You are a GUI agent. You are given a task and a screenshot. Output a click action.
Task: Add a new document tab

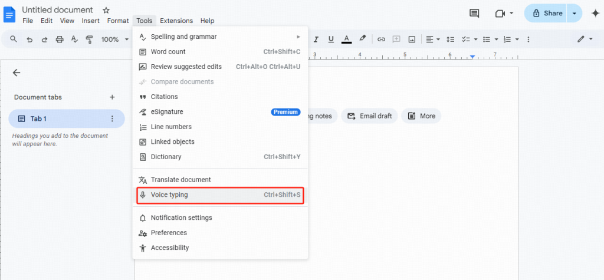(112, 97)
